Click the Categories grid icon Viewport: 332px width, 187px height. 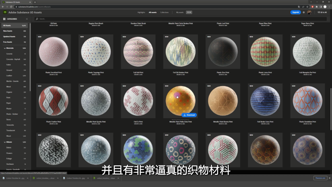pyautogui.click(x=4, y=19)
